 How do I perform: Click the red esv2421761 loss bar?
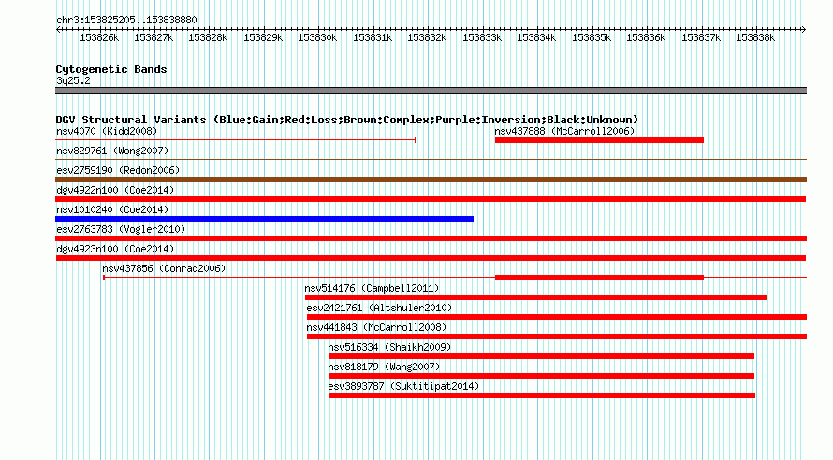pyautogui.click(x=557, y=317)
